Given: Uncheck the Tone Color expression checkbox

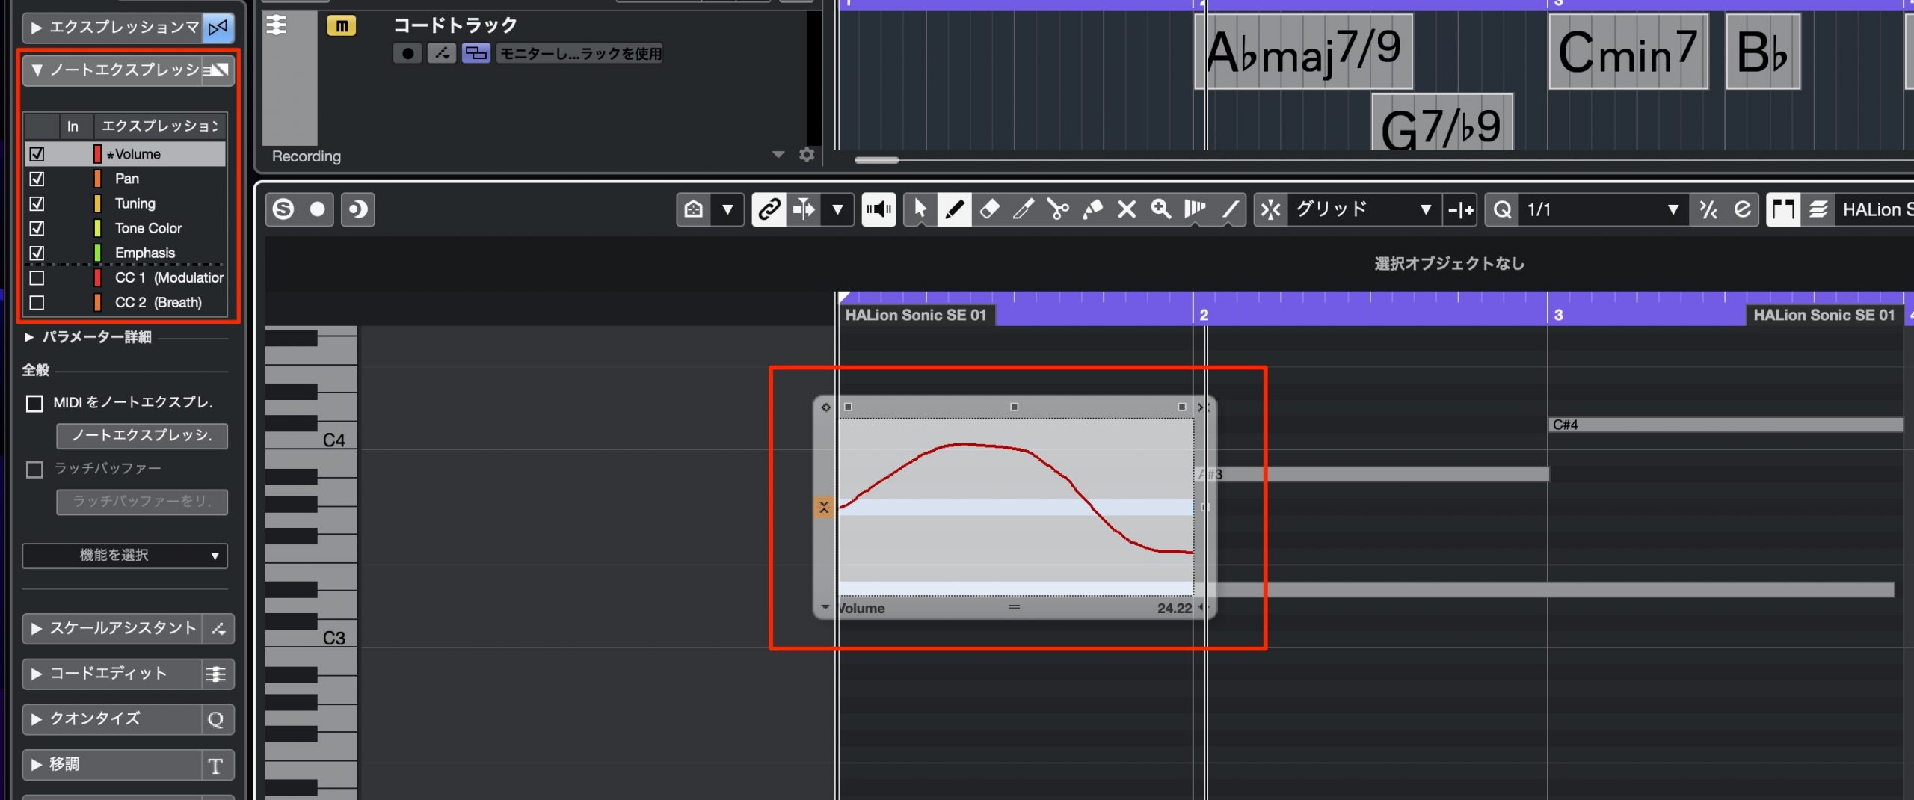Looking at the screenshot, I should click(37, 228).
